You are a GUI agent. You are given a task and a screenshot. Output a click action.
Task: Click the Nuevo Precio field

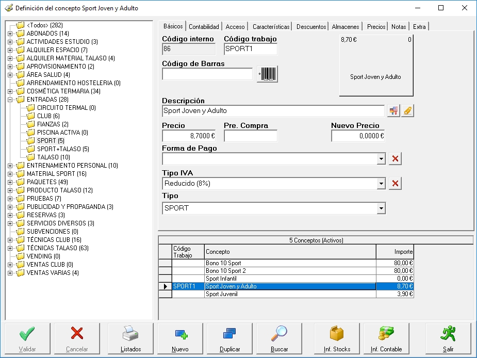click(358, 136)
